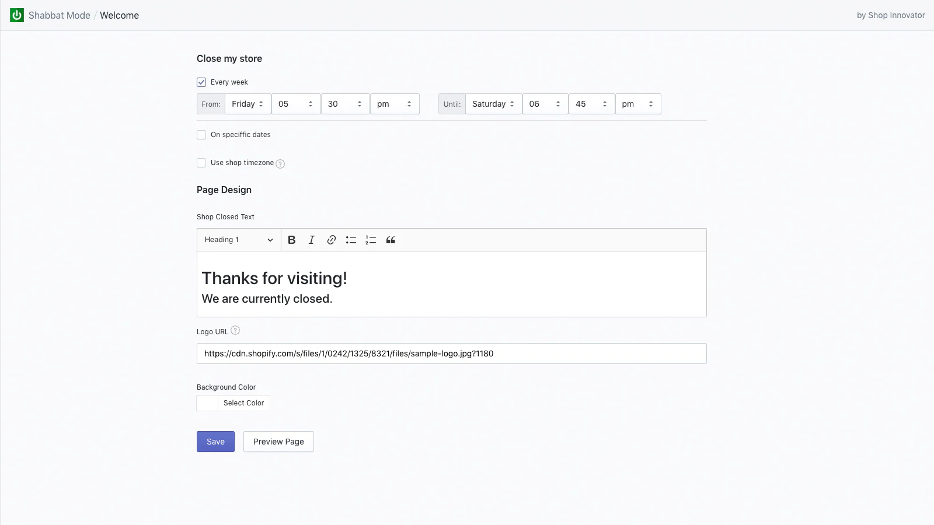Click the Save button

point(215,442)
